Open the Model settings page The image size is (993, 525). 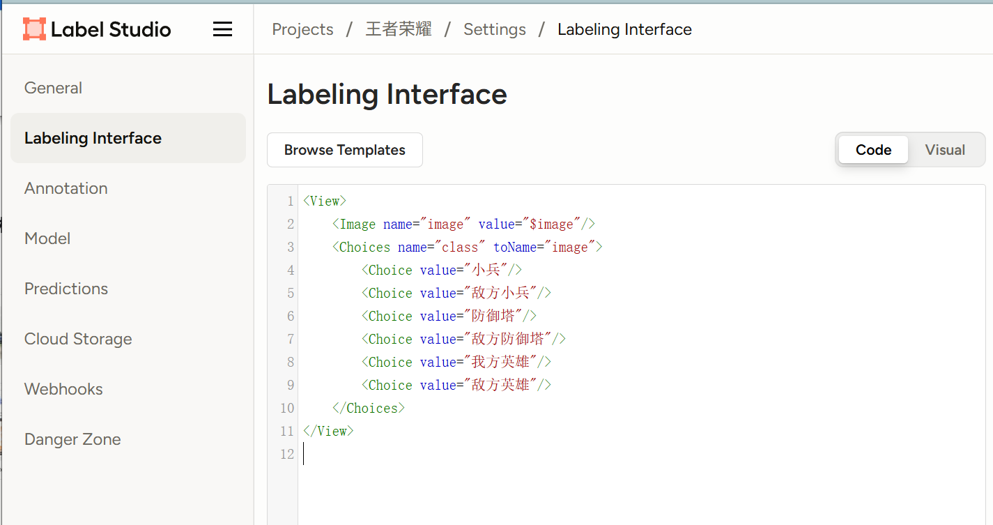[x=47, y=238]
